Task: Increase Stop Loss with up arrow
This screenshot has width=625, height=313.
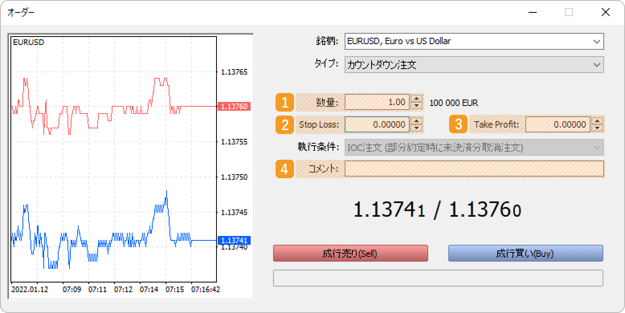Action: click(x=417, y=121)
